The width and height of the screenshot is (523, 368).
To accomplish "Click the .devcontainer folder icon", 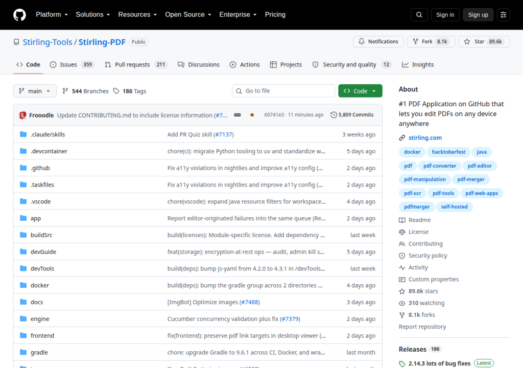I will [23, 151].
